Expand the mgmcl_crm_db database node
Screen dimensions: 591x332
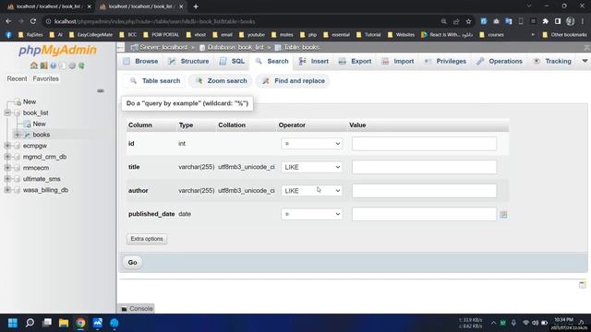pyautogui.click(x=7, y=157)
